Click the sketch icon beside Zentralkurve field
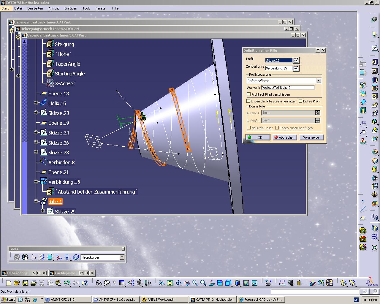The height and width of the screenshot is (304, 380). point(296,68)
